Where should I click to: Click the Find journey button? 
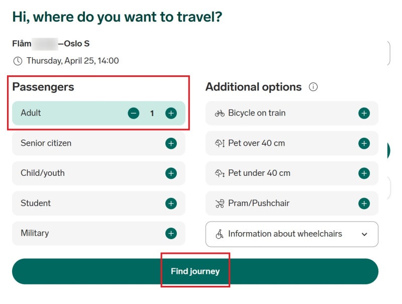pos(195,271)
